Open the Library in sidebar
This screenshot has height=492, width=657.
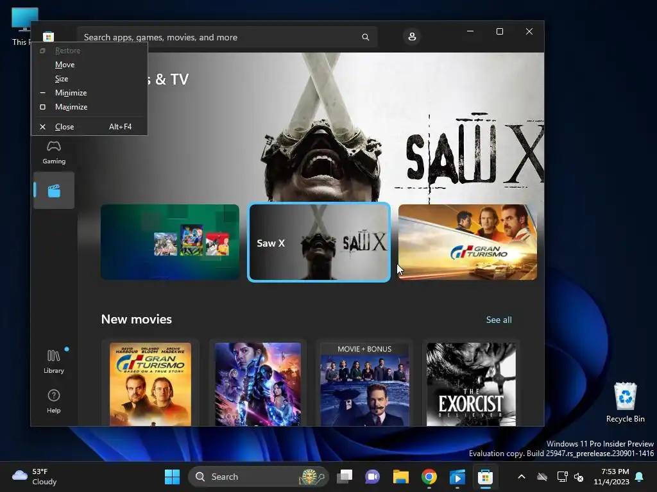coord(54,363)
